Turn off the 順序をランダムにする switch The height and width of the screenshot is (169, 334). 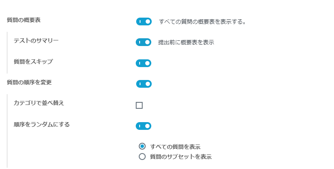click(x=144, y=126)
